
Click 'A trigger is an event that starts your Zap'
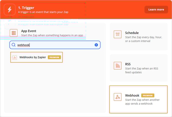tap(43, 12)
